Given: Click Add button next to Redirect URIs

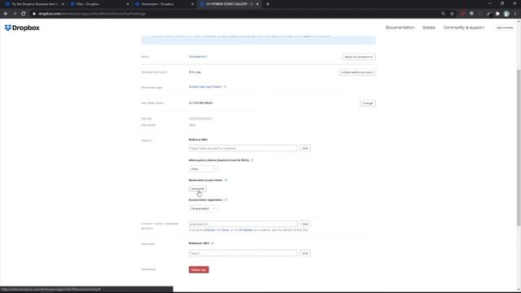Looking at the screenshot, I should [x=305, y=148].
